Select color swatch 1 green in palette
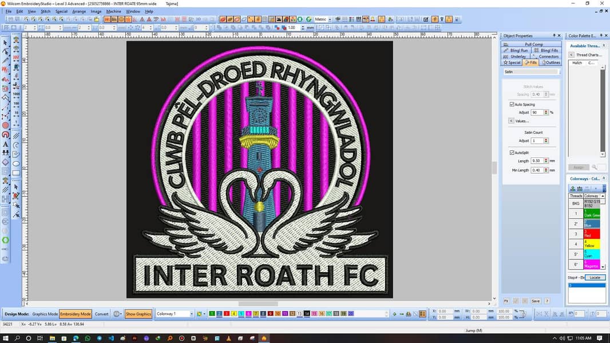The width and height of the screenshot is (610, 343). pyautogui.click(x=212, y=314)
